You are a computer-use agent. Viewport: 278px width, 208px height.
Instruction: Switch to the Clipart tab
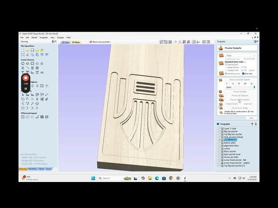click(x=41, y=169)
